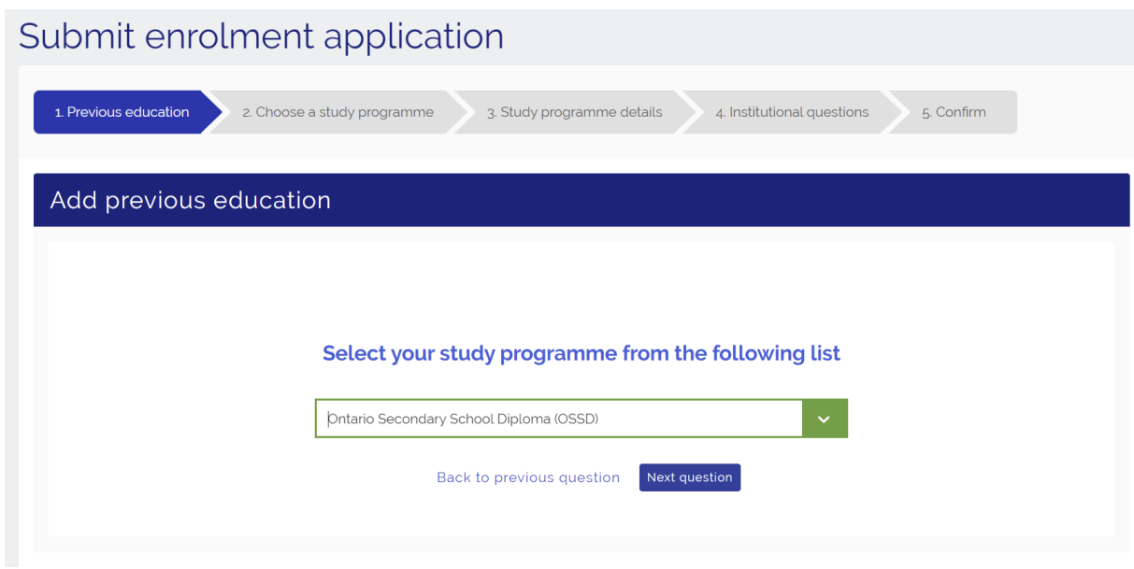Click the number 1 in the first step
This screenshot has height=569, width=1134.
click(x=57, y=113)
